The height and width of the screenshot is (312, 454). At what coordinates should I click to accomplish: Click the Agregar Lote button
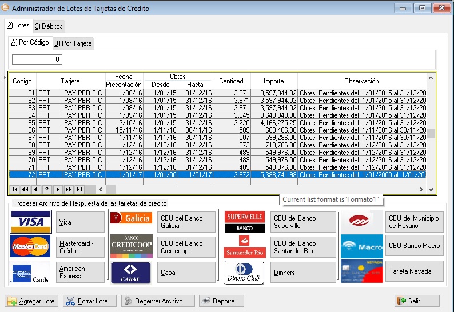32,301
